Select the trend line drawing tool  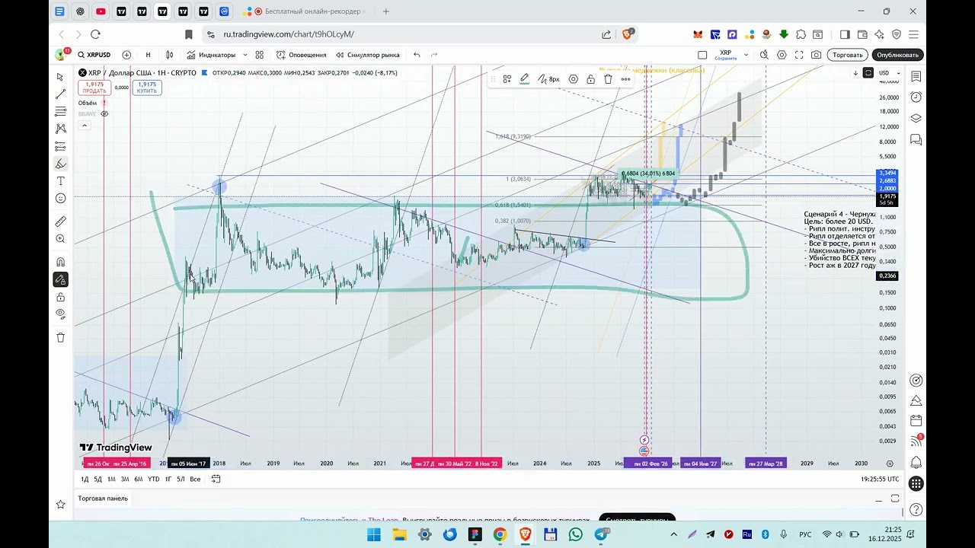[x=60, y=94]
